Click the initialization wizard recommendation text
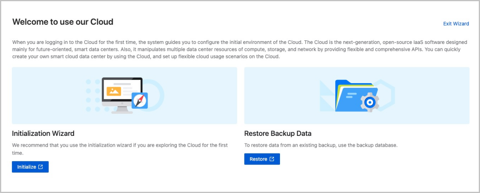Screen dimensions: 480x193 [x=120, y=149]
